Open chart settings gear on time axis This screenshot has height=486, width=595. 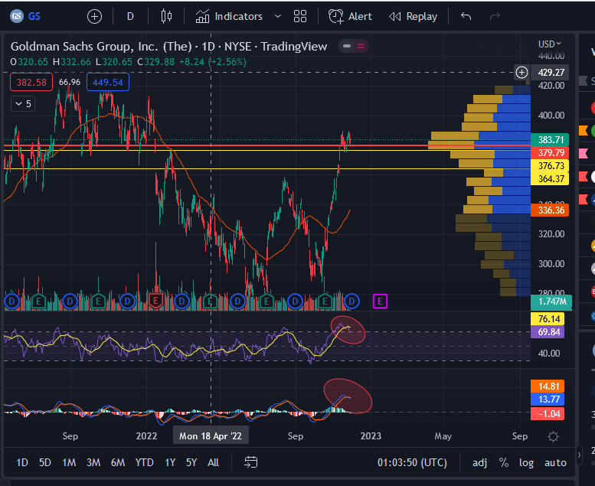click(553, 436)
